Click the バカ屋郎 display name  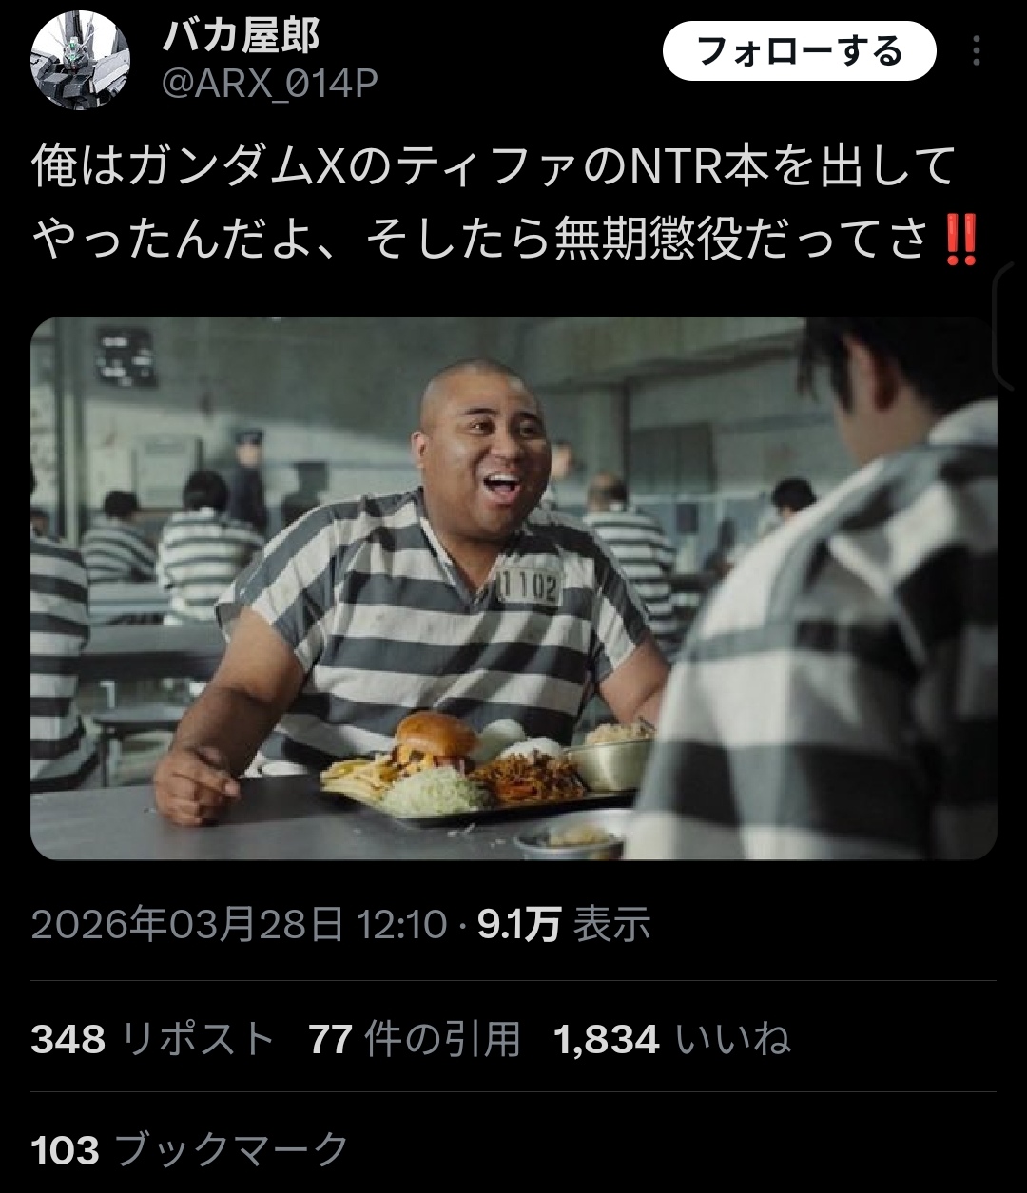240,37
